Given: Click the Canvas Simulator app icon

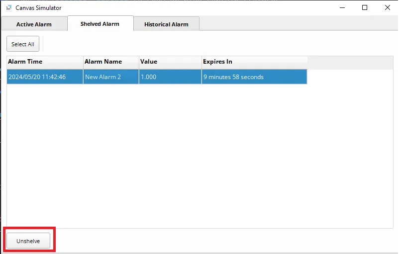Looking at the screenshot, I should point(8,7).
